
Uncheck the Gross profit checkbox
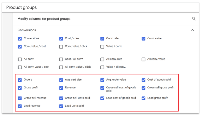pyautogui.click(x=20, y=88)
